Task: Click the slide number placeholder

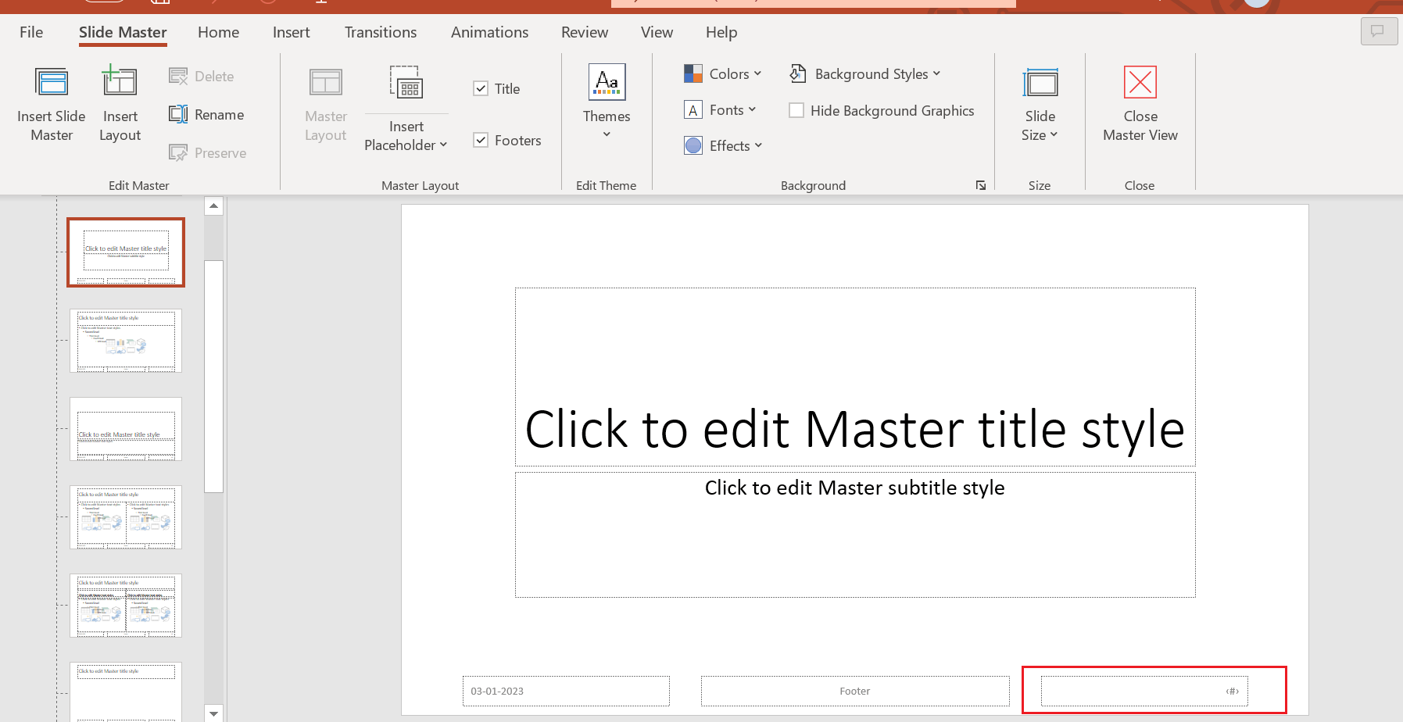Action: click(x=1144, y=692)
